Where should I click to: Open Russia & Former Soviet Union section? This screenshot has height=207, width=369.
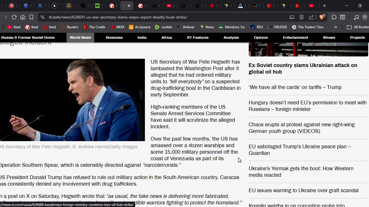click(28, 38)
